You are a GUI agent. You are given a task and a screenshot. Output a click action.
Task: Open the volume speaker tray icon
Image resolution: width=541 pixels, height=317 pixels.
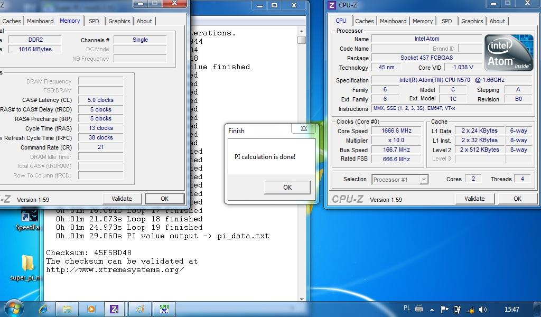pyautogui.click(x=483, y=310)
